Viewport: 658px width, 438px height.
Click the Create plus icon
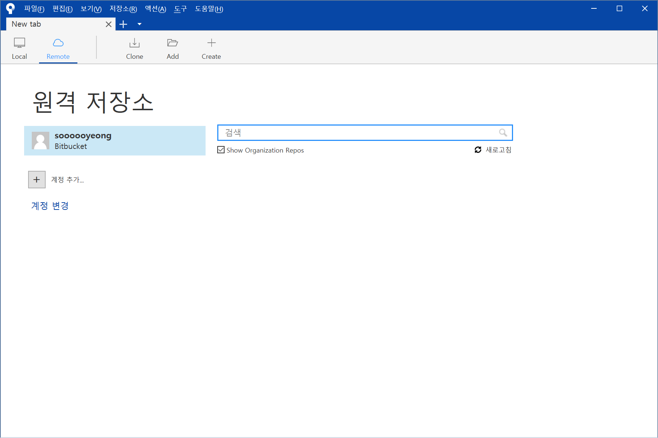point(211,43)
